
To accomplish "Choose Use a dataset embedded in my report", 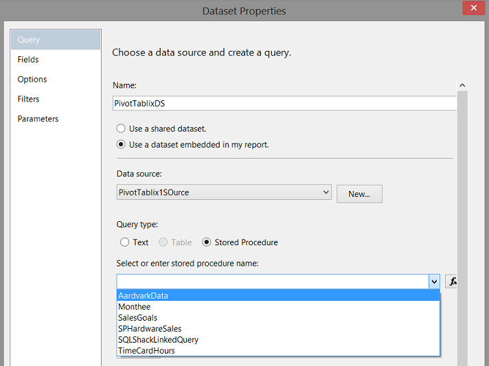I will [x=122, y=145].
